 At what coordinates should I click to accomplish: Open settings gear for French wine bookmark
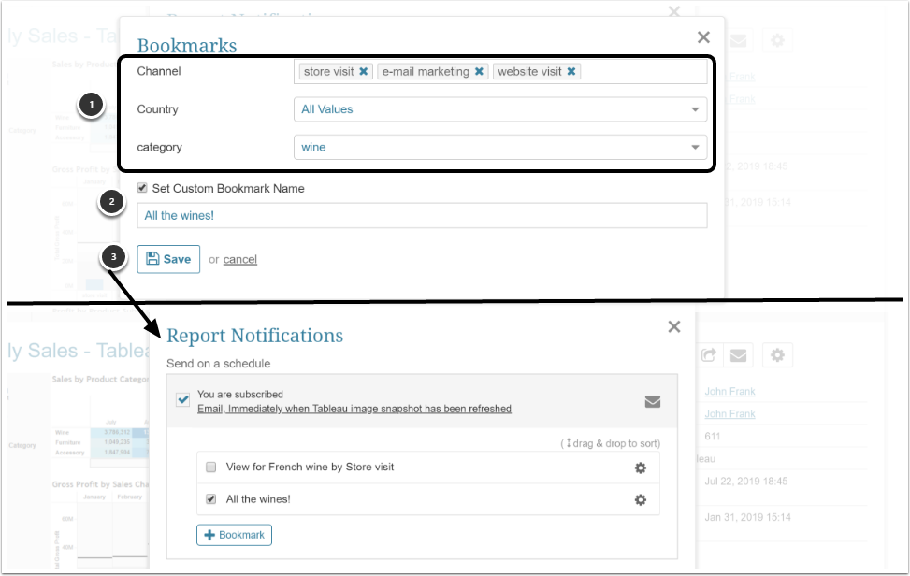point(640,468)
